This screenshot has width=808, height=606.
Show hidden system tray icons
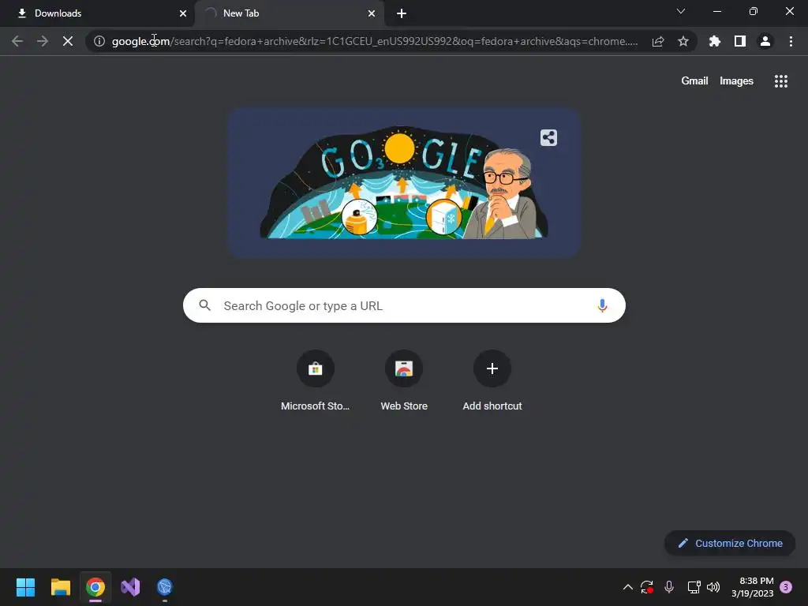coord(627,587)
